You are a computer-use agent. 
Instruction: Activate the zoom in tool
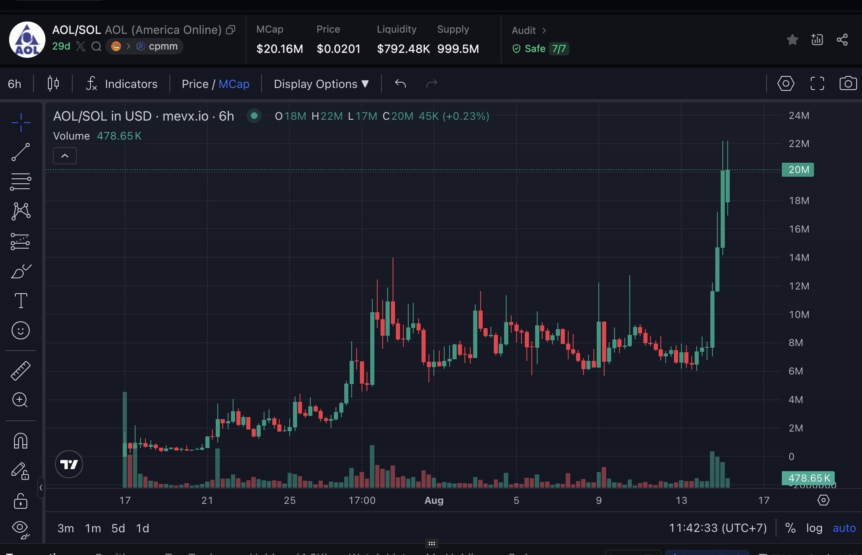pyautogui.click(x=20, y=400)
